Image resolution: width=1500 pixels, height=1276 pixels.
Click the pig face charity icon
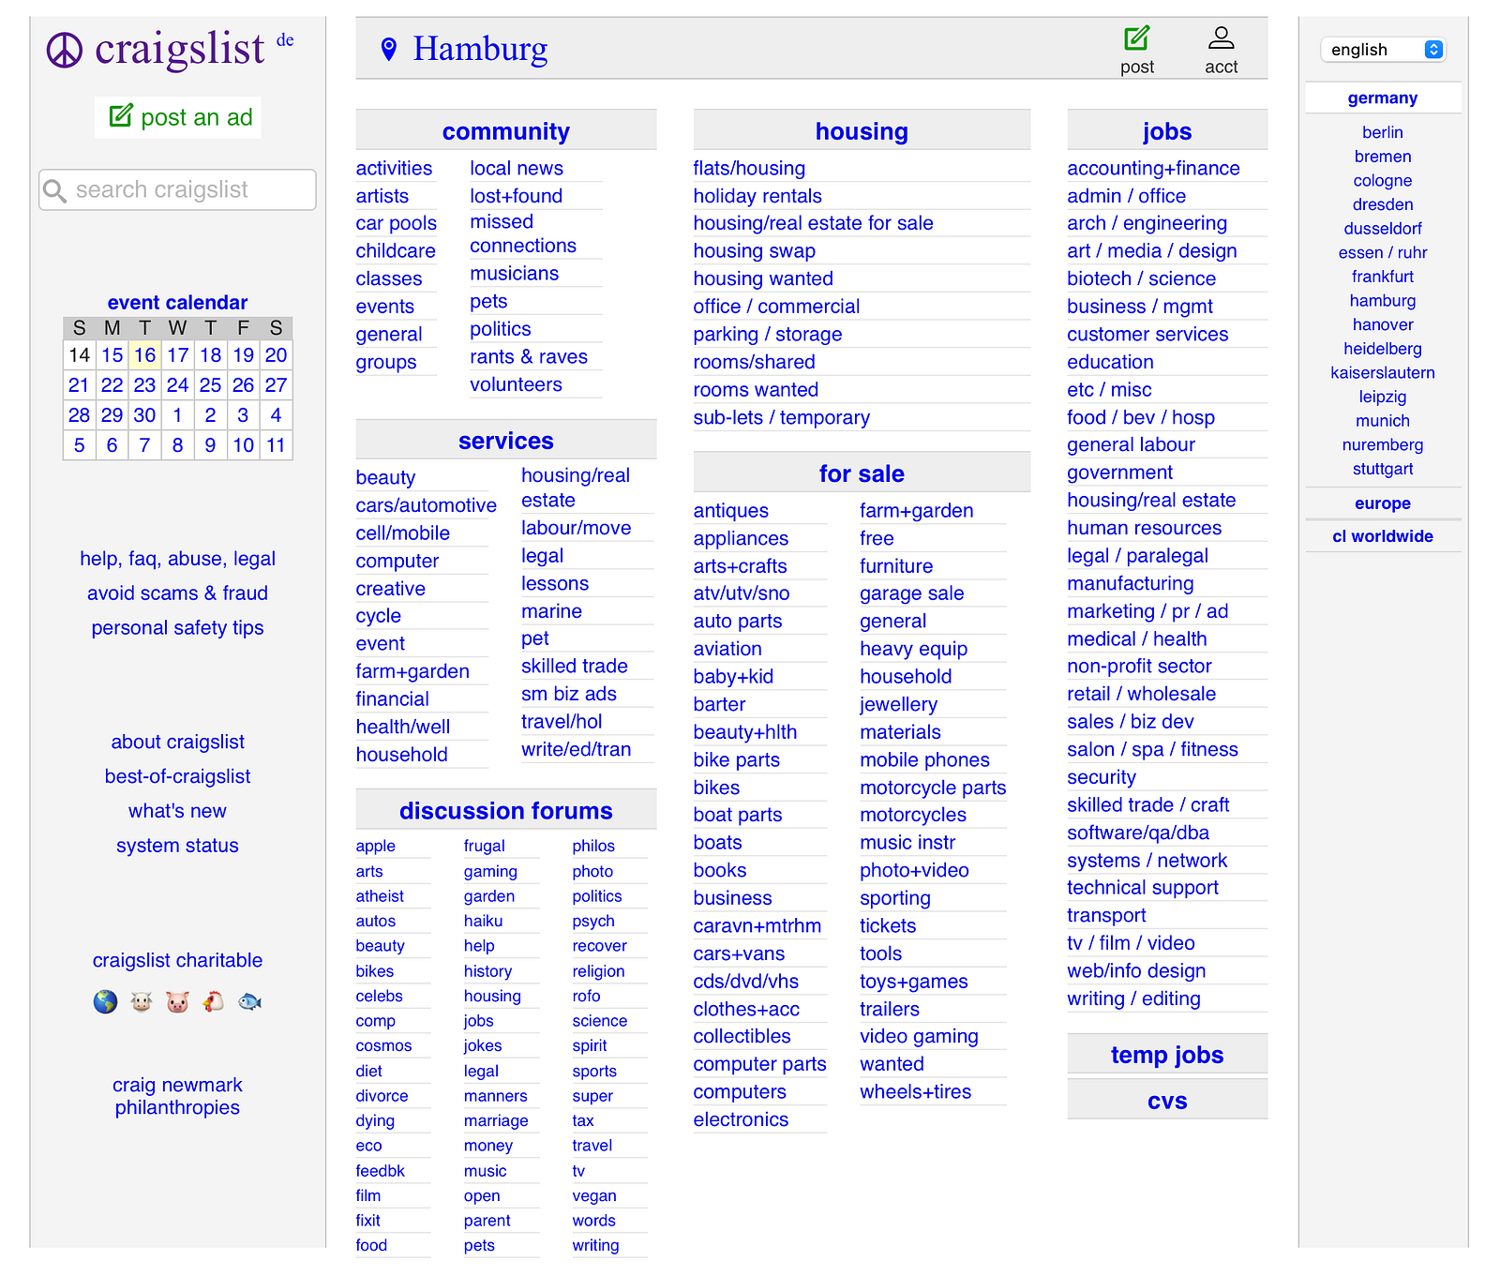click(177, 1002)
